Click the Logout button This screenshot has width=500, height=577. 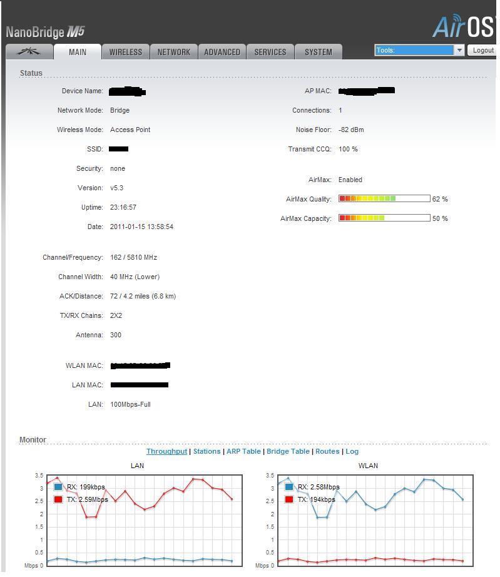[x=482, y=50]
